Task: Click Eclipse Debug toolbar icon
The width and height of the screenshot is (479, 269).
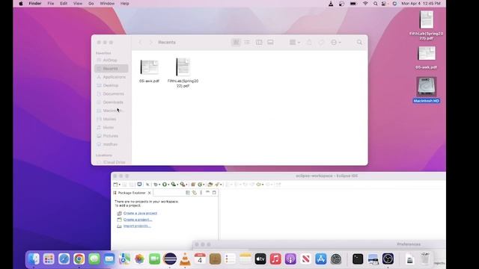Action: [156, 185]
